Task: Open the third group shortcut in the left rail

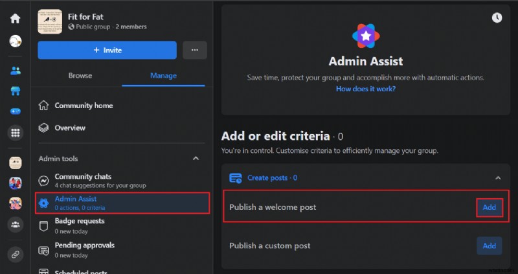Action: coord(15,203)
